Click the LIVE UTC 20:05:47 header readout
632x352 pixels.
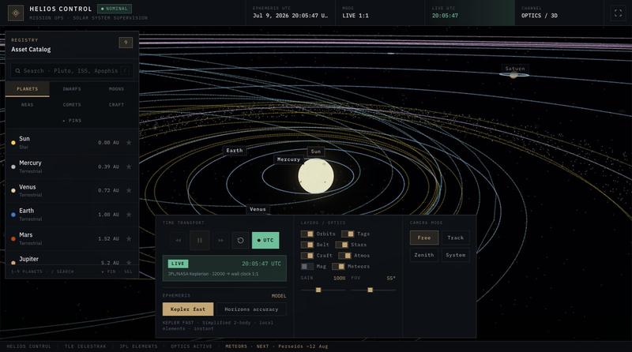coord(469,13)
